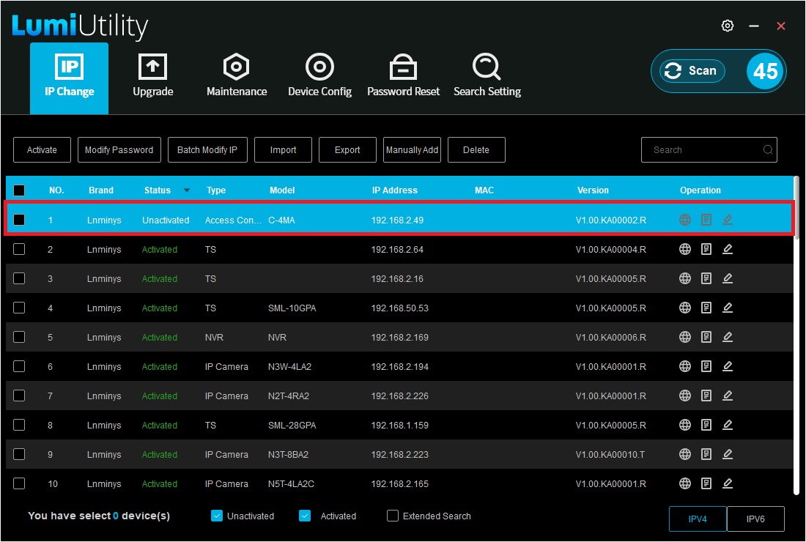Switch to IPV6 view
The image size is (806, 542).
tap(755, 519)
